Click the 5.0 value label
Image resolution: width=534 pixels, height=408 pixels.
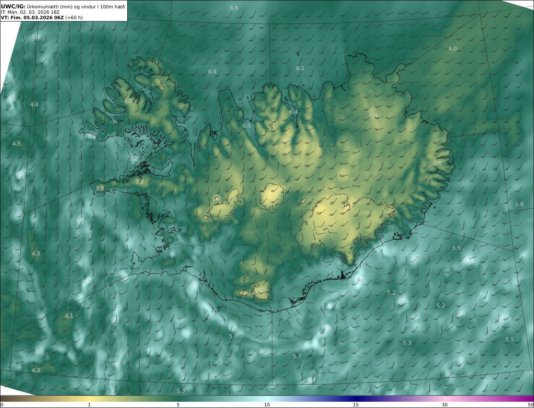(233, 336)
